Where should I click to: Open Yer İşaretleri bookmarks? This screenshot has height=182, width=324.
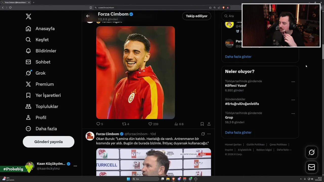43,95
